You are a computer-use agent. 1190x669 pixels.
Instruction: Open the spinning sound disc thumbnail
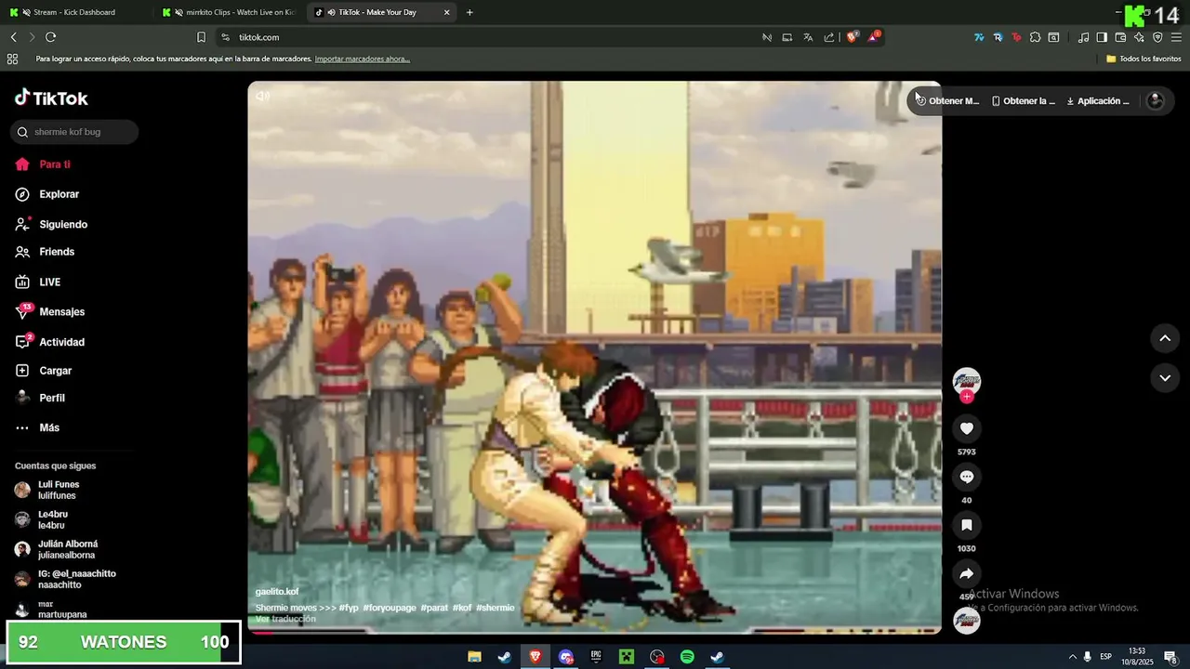[x=967, y=621]
